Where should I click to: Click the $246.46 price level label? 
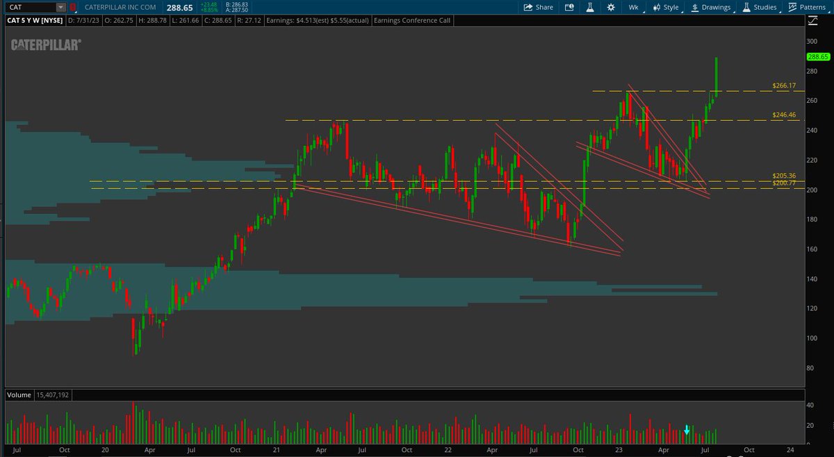point(784,115)
